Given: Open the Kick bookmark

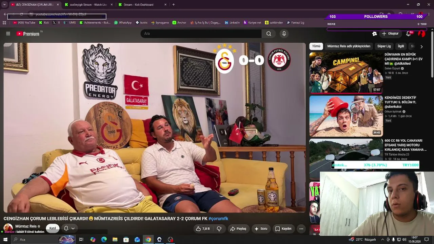Looking at the screenshot, I should 44,23.
